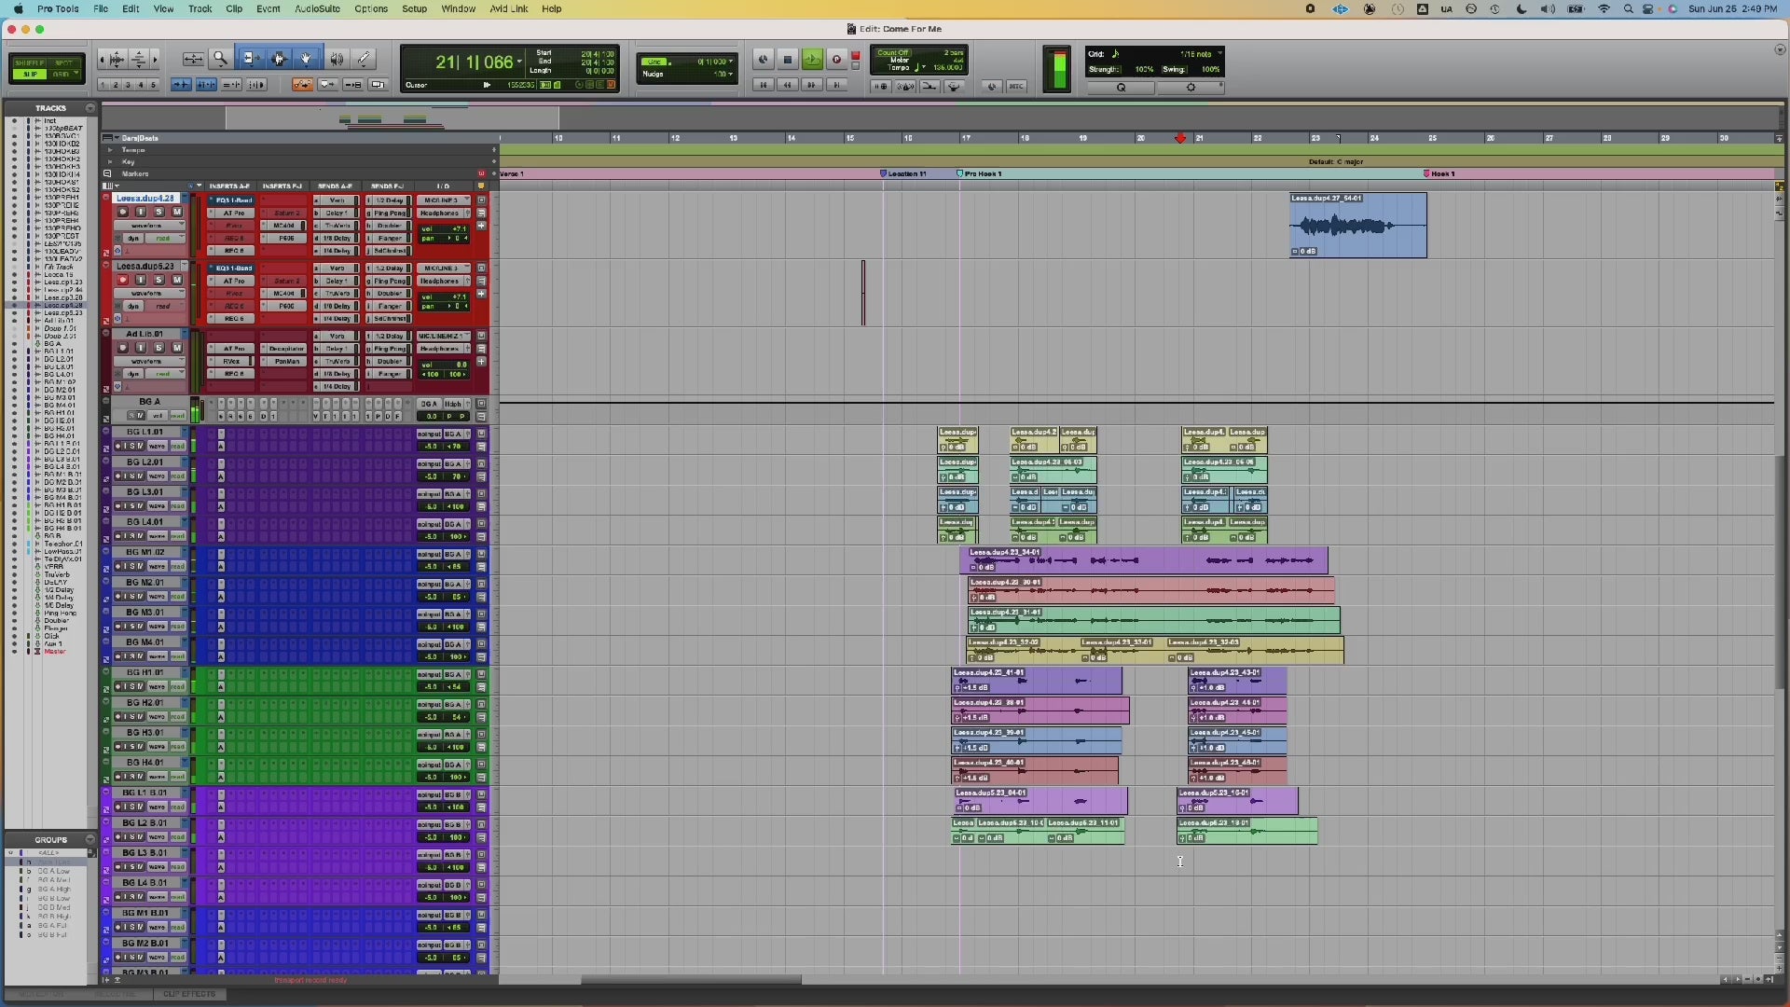The width and height of the screenshot is (1790, 1007).
Task: Mute the Leesa.dup4.28 track
Action: point(176,213)
